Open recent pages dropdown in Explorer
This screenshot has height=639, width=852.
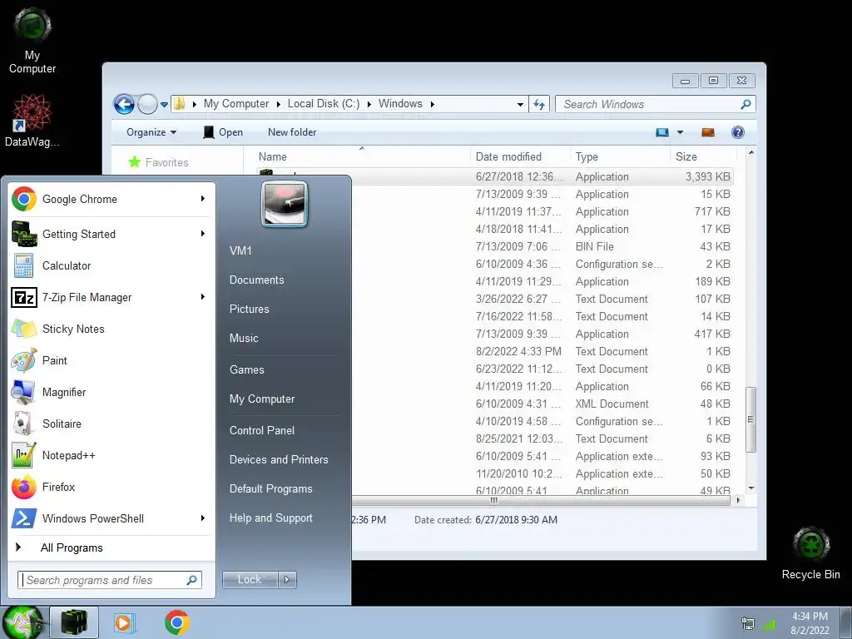[x=164, y=104]
